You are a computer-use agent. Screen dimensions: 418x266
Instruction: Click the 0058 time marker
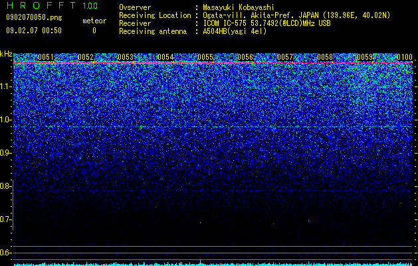[x=325, y=57]
